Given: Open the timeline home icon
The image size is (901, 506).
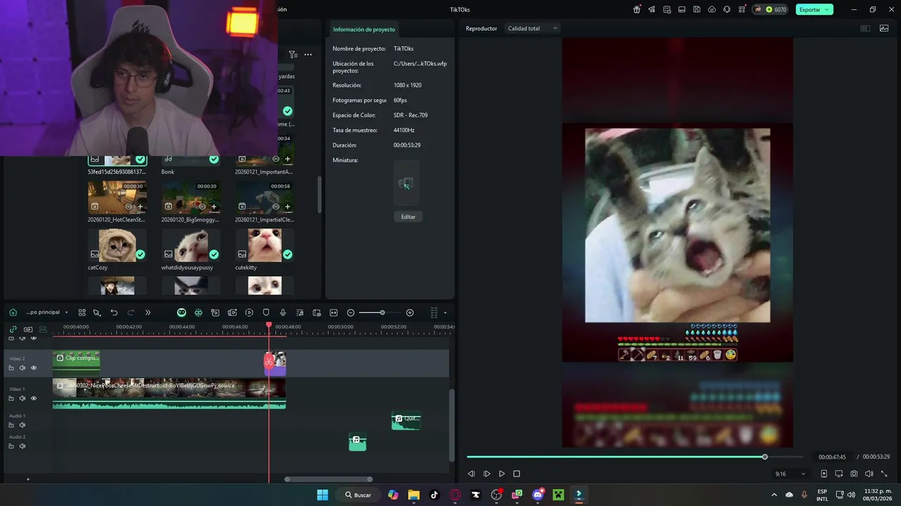Looking at the screenshot, I should click(x=13, y=313).
